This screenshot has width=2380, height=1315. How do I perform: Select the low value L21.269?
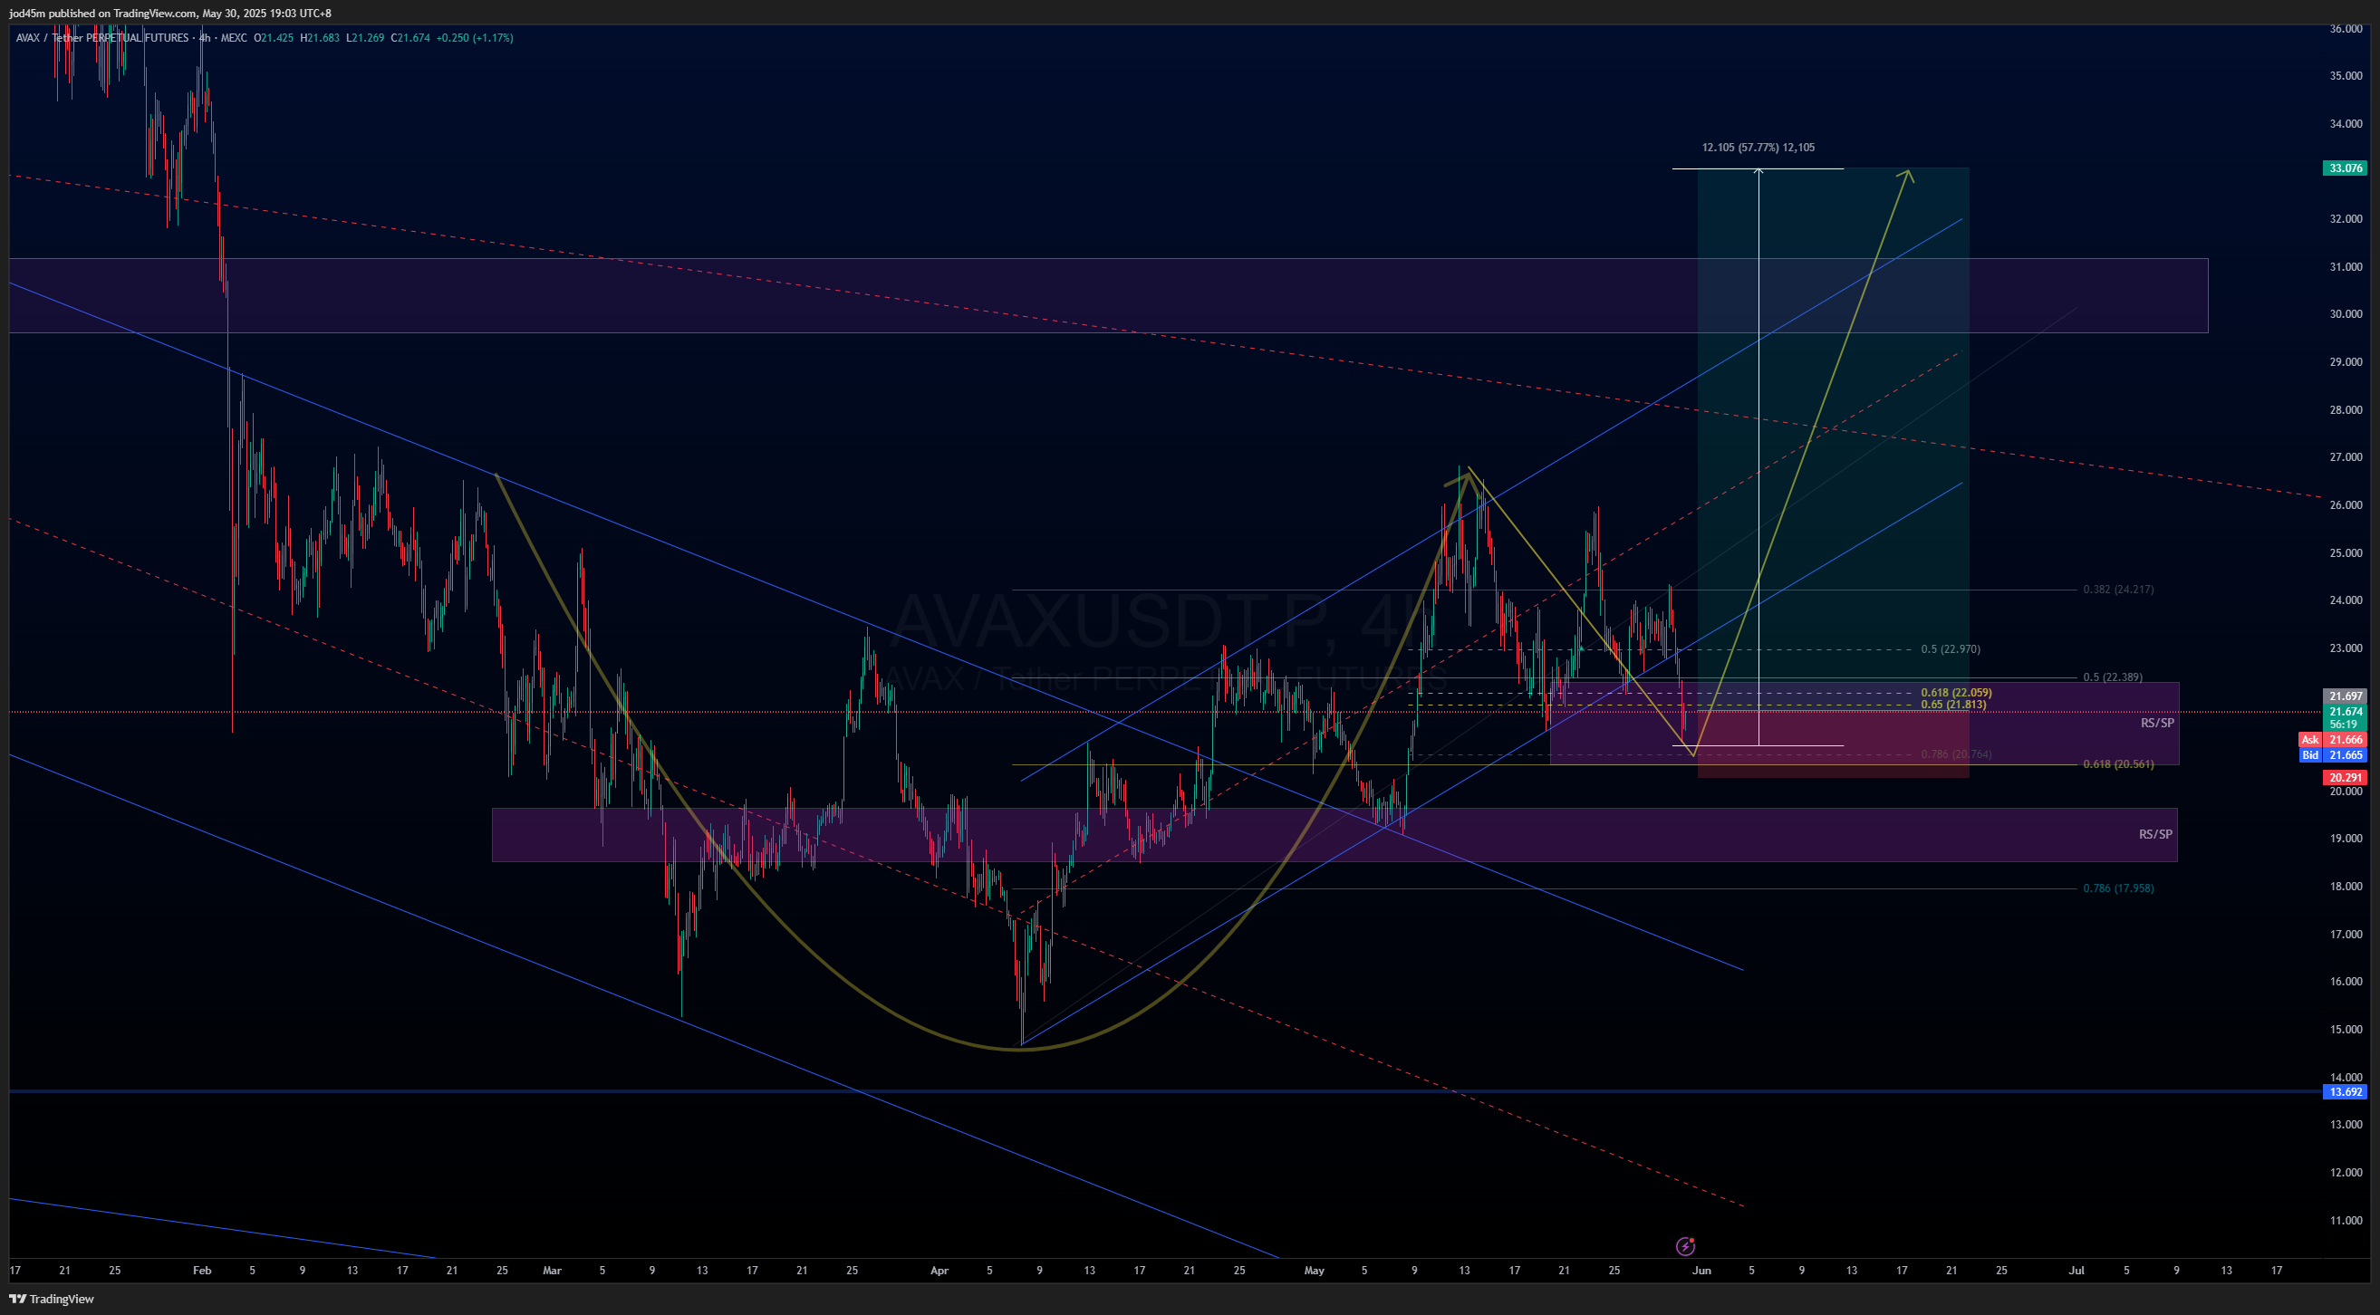coord(365,38)
